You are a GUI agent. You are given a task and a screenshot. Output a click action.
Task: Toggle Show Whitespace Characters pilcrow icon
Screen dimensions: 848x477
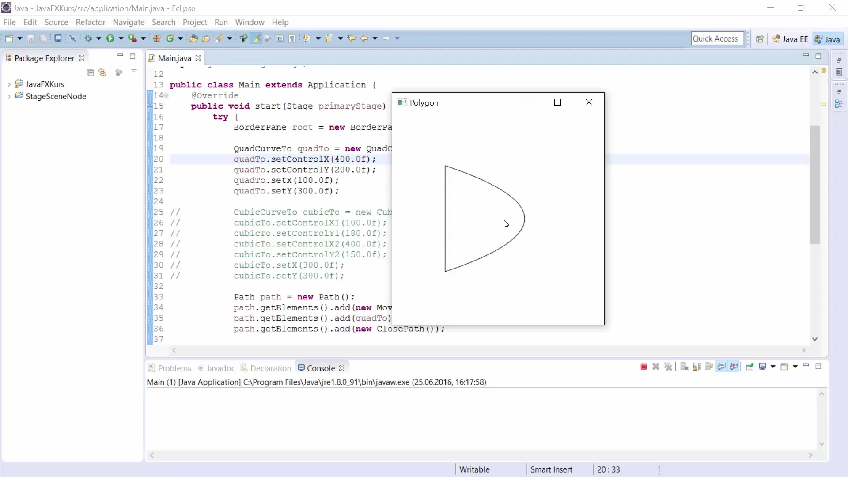[x=292, y=38]
